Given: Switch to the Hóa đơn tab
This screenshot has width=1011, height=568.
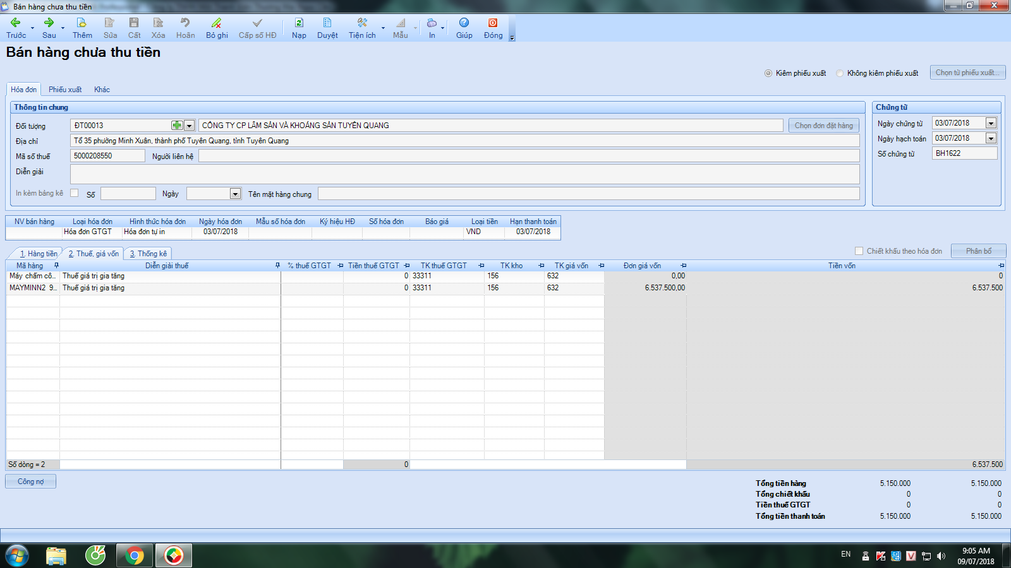Looking at the screenshot, I should (24, 90).
